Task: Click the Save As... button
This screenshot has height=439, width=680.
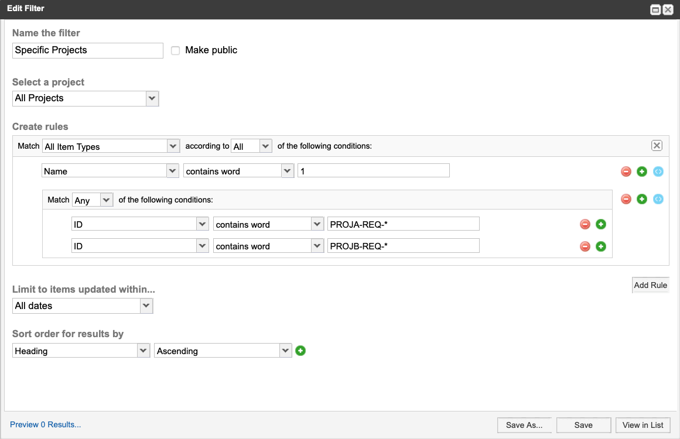Action: pyautogui.click(x=524, y=425)
